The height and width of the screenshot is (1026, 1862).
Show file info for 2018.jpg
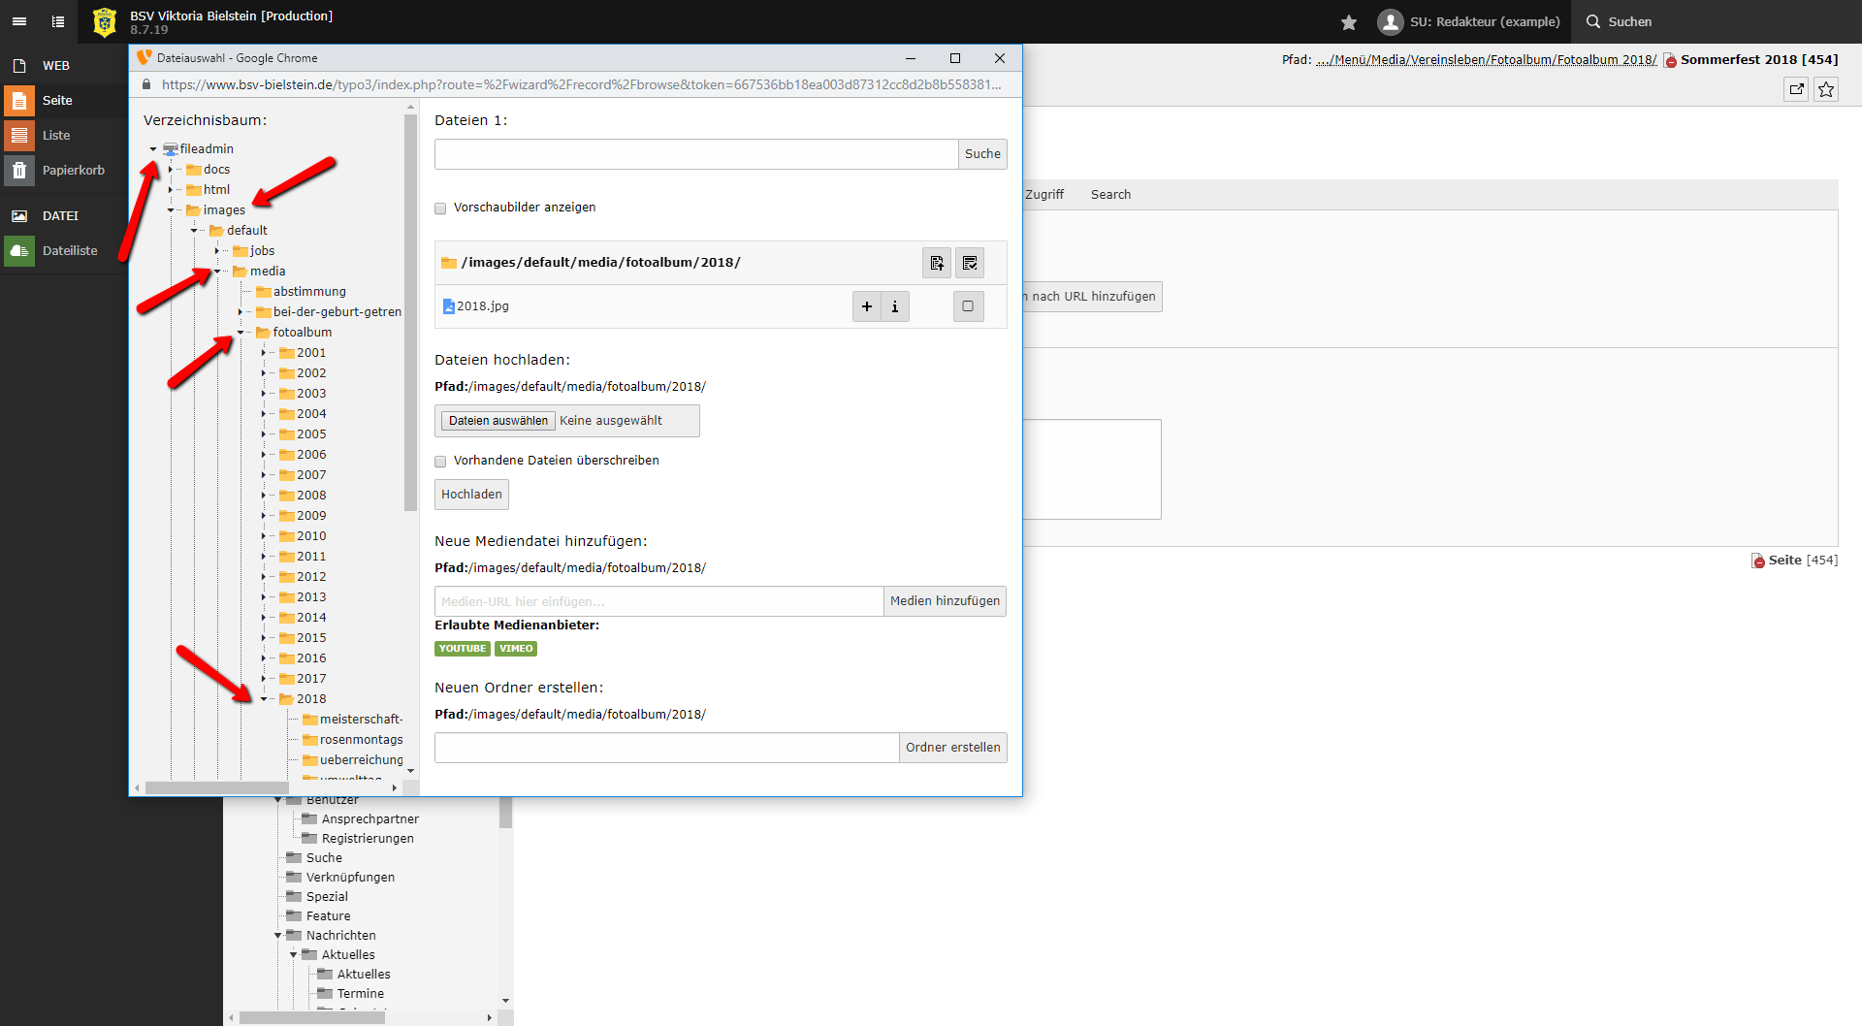point(895,306)
